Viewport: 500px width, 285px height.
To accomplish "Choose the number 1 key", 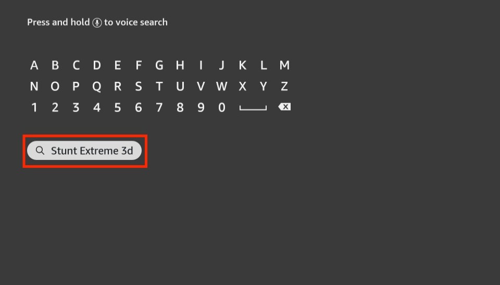I will pyautogui.click(x=34, y=107).
